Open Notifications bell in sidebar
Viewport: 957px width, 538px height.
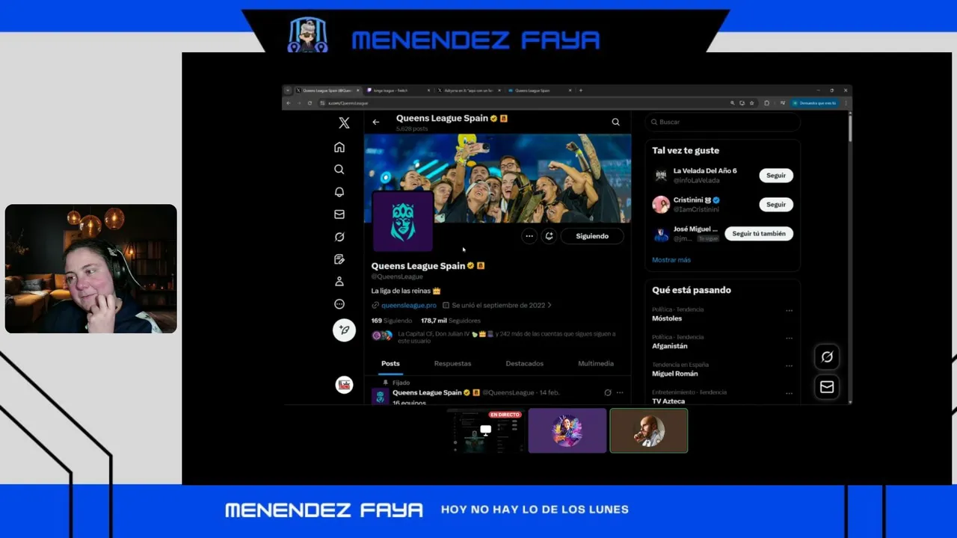(339, 192)
